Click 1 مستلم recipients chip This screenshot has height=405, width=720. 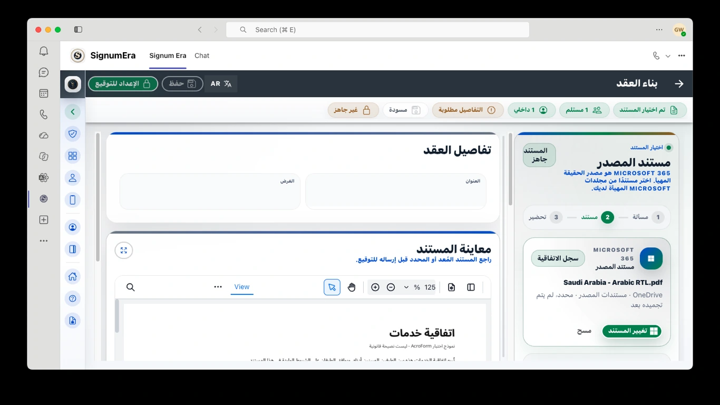click(584, 110)
